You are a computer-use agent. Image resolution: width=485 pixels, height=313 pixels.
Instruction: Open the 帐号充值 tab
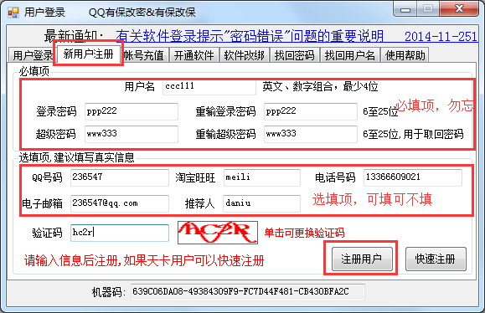[145, 55]
